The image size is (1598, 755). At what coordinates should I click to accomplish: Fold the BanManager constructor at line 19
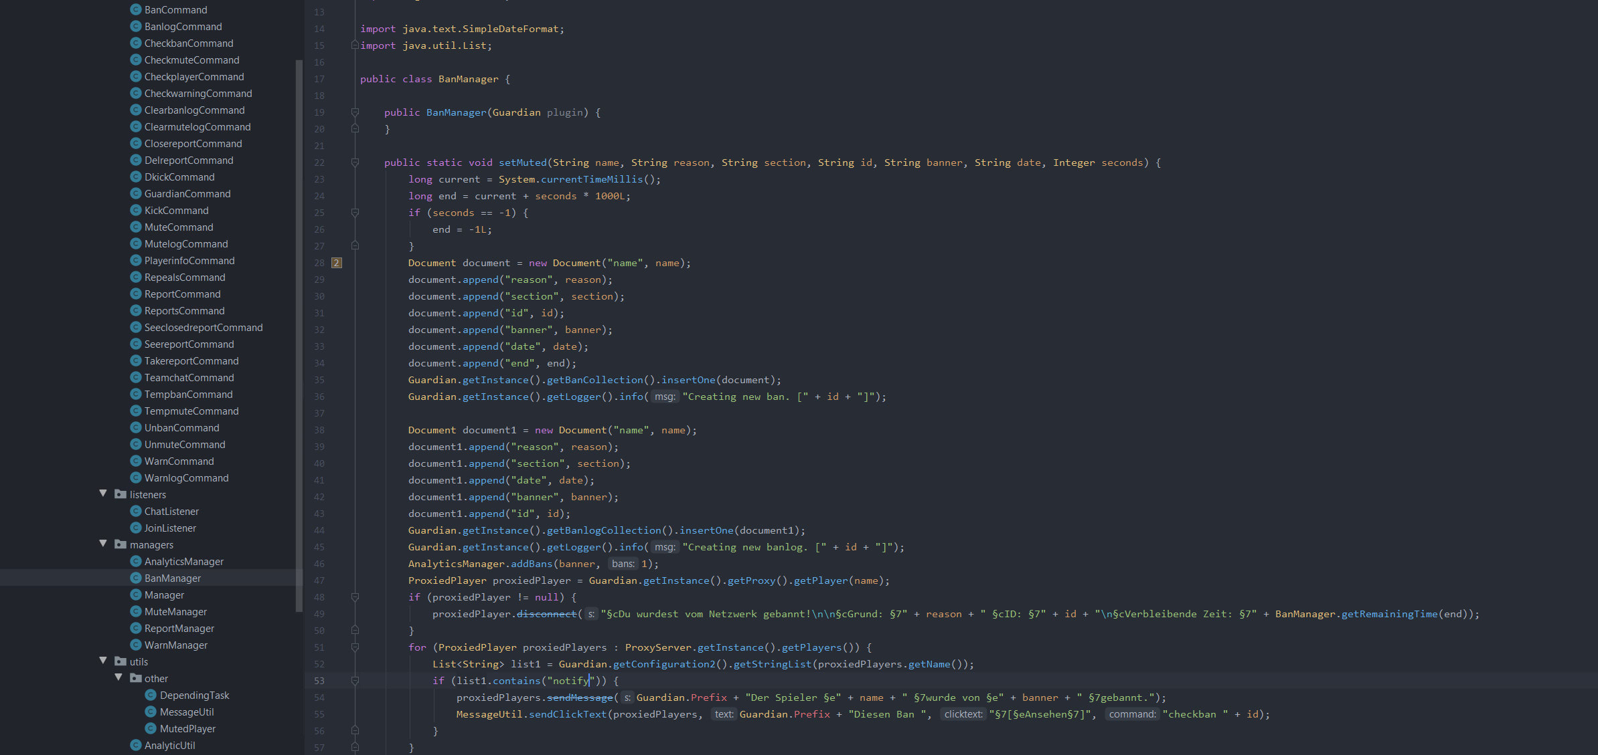pos(354,112)
